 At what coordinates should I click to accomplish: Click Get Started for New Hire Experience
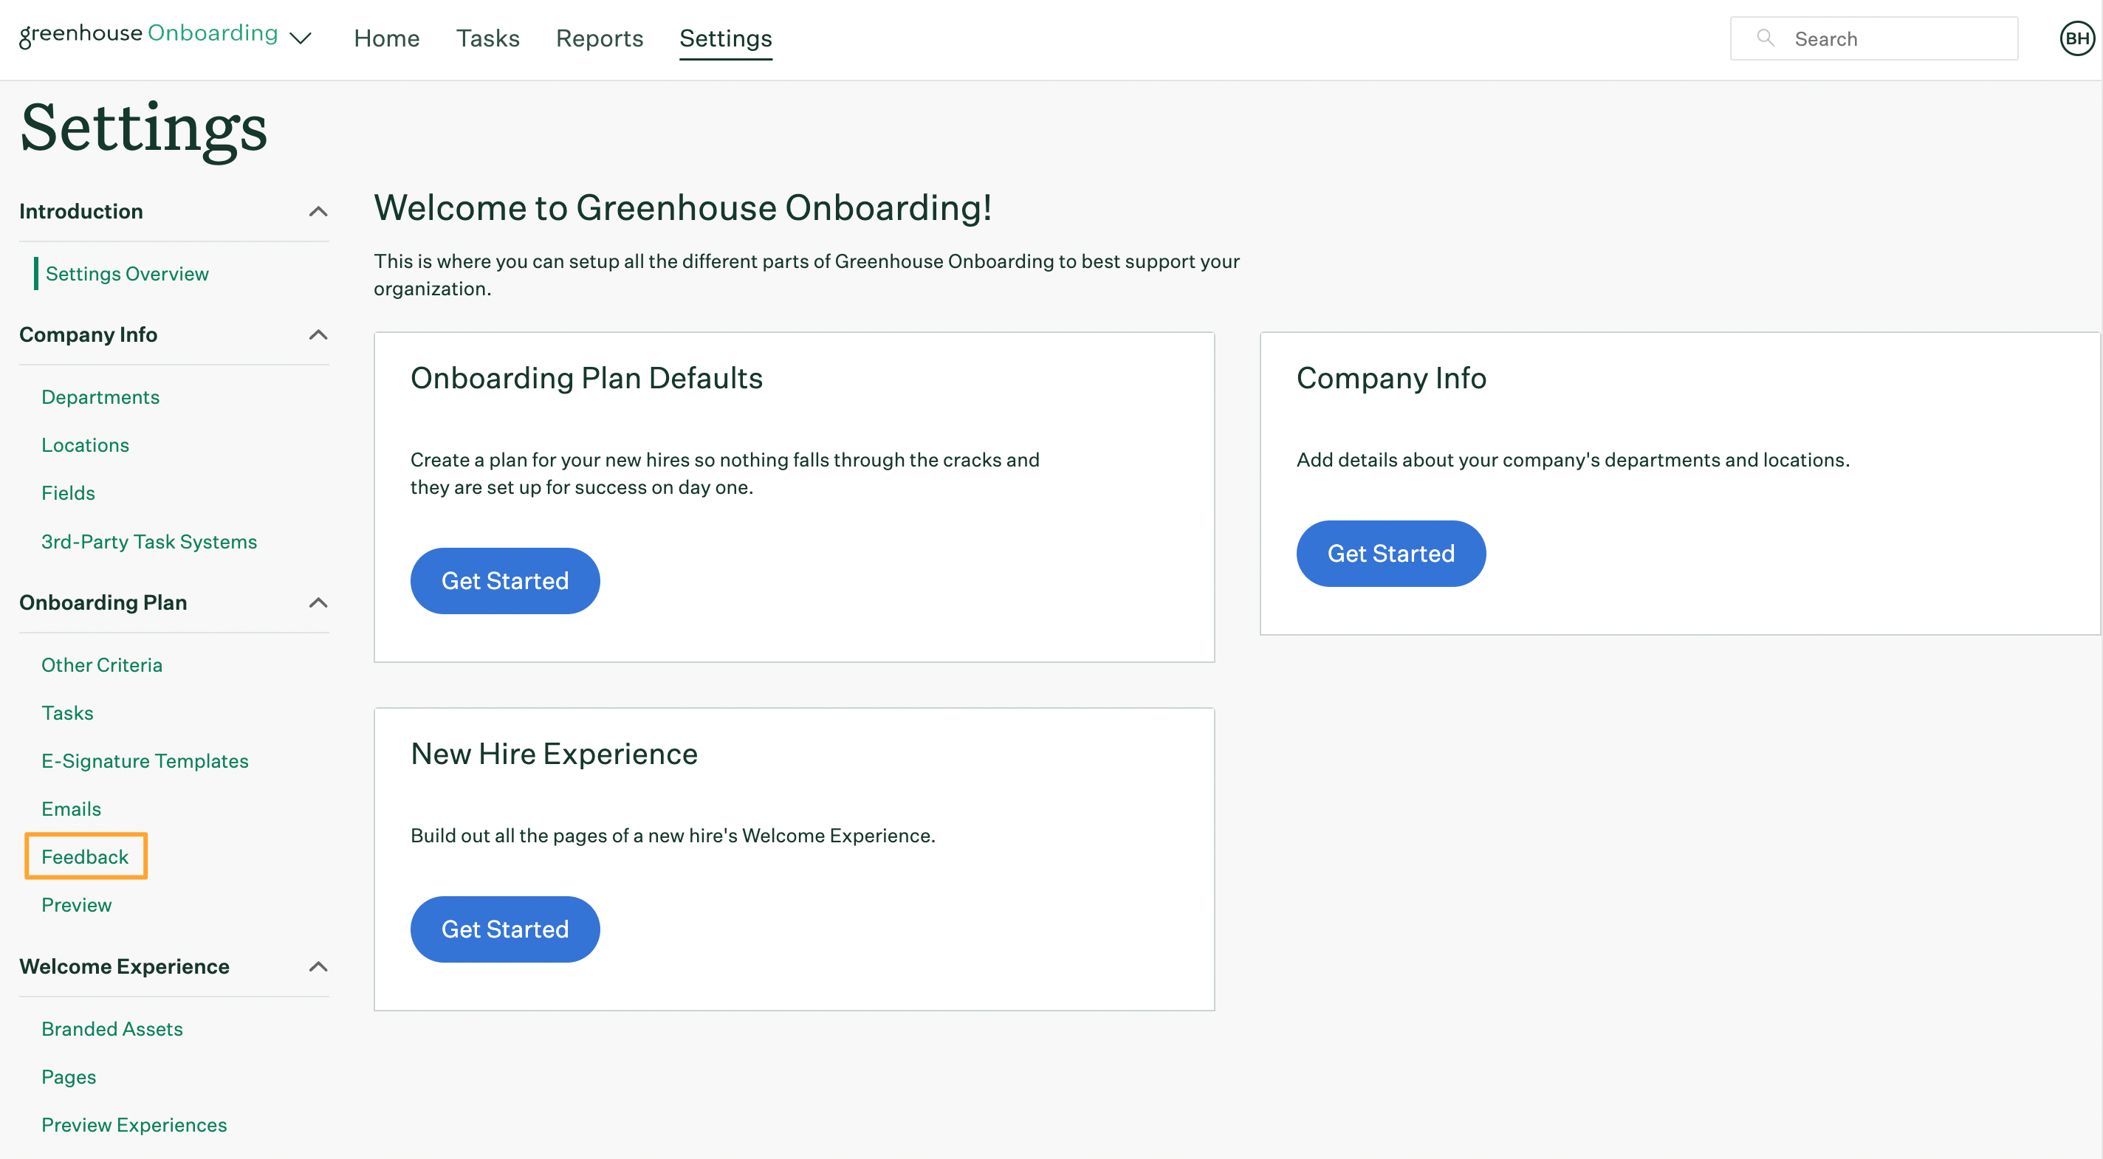click(505, 929)
